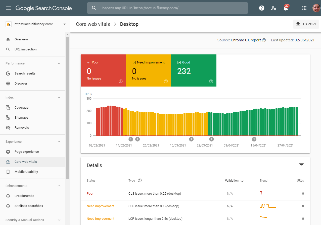This screenshot has width=321, height=225.
Task: Click the Discover asterisk icon
Action: click(8, 84)
